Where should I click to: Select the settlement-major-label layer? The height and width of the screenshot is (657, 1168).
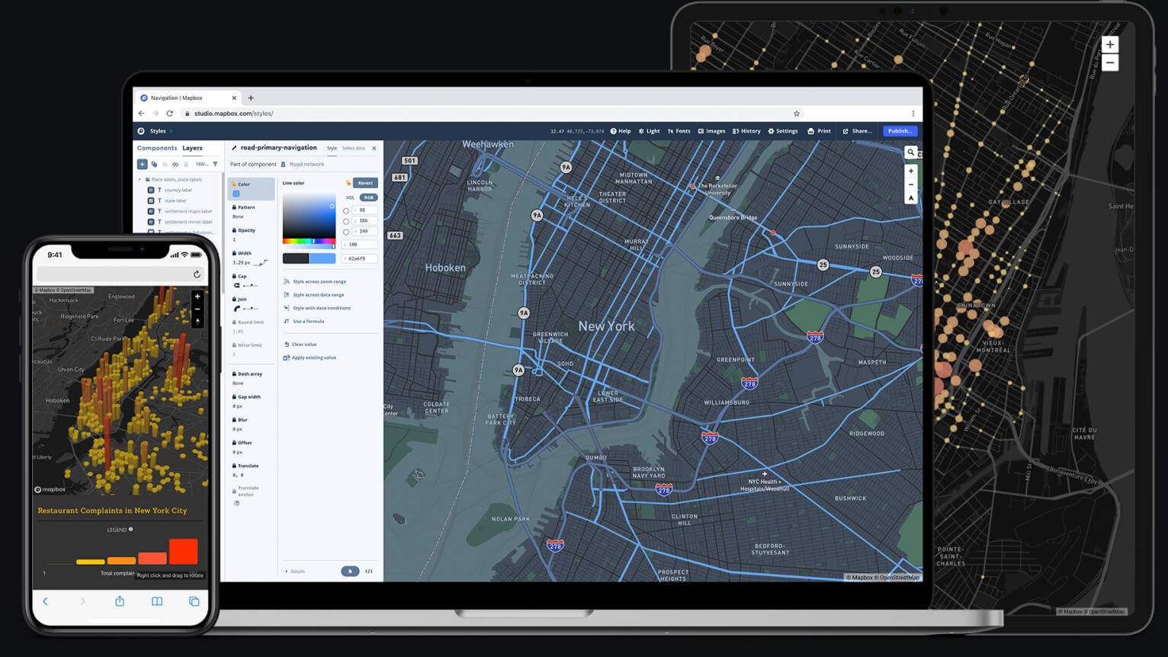coord(188,211)
